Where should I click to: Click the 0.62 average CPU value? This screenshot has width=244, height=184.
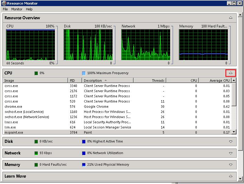point(226,106)
